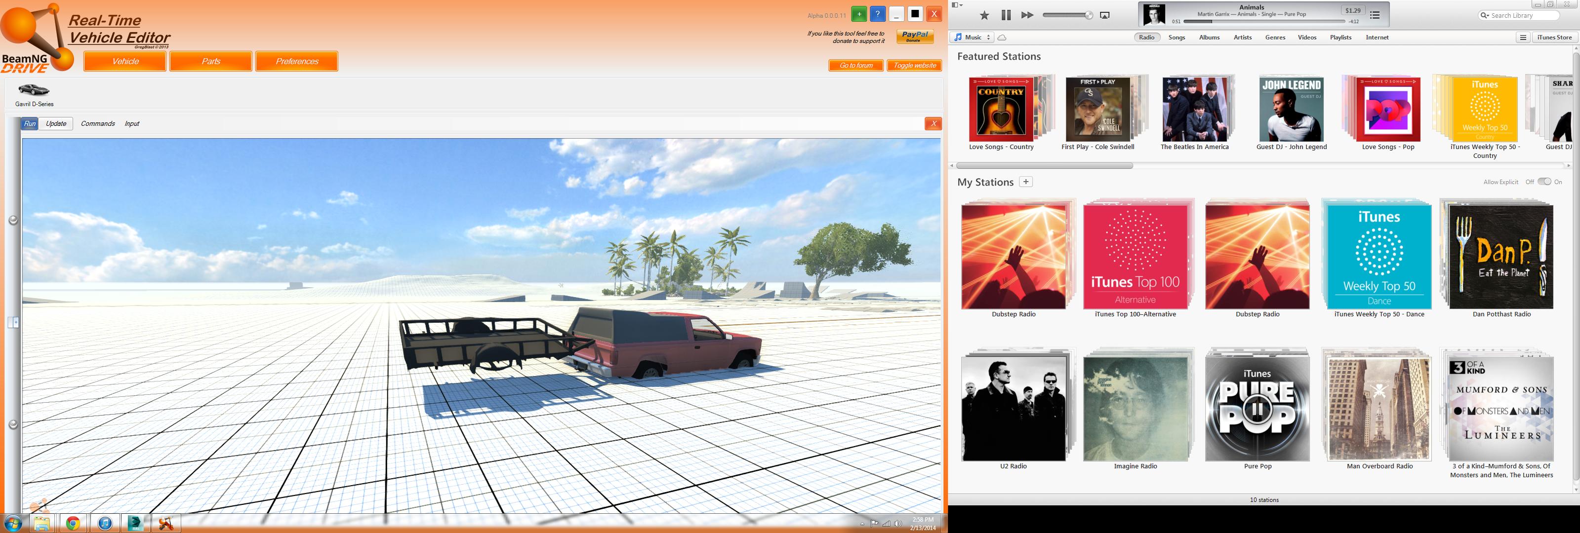Pause the playing song in iTunes
Viewport: 1580px width, 533px height.
point(1006,15)
